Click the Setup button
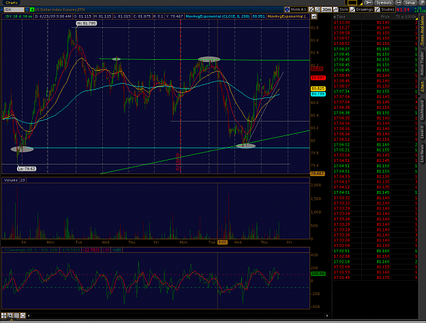Viewport: 426px width, 323px height. click(x=410, y=3)
